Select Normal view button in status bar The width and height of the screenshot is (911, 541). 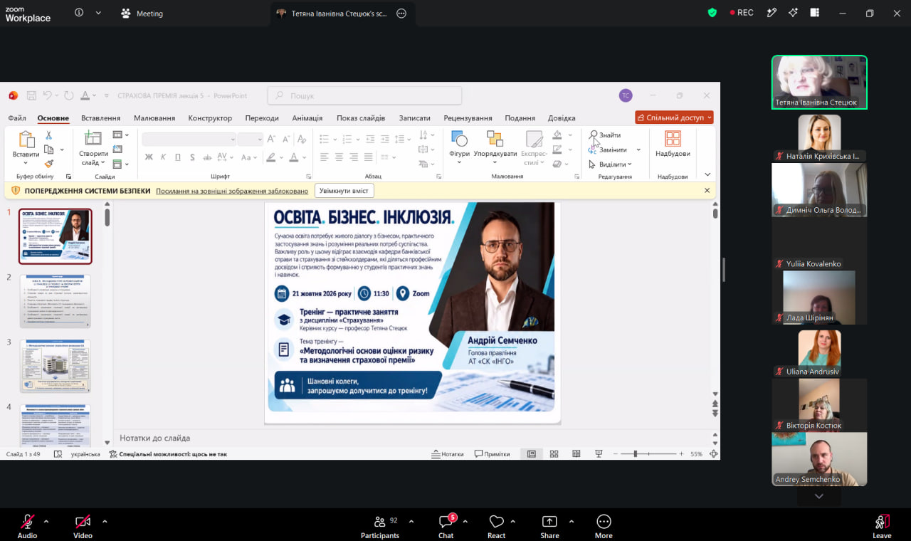531,453
